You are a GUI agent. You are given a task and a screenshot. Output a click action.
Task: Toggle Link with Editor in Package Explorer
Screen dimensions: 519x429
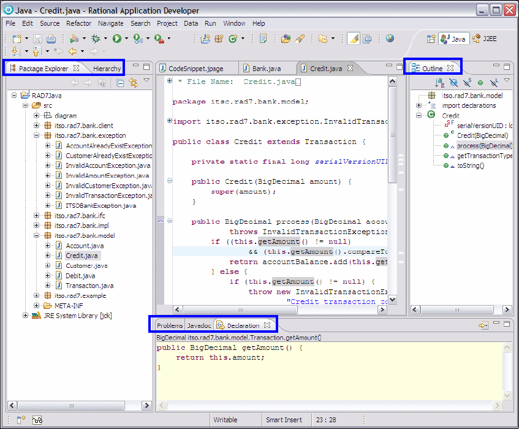133,83
